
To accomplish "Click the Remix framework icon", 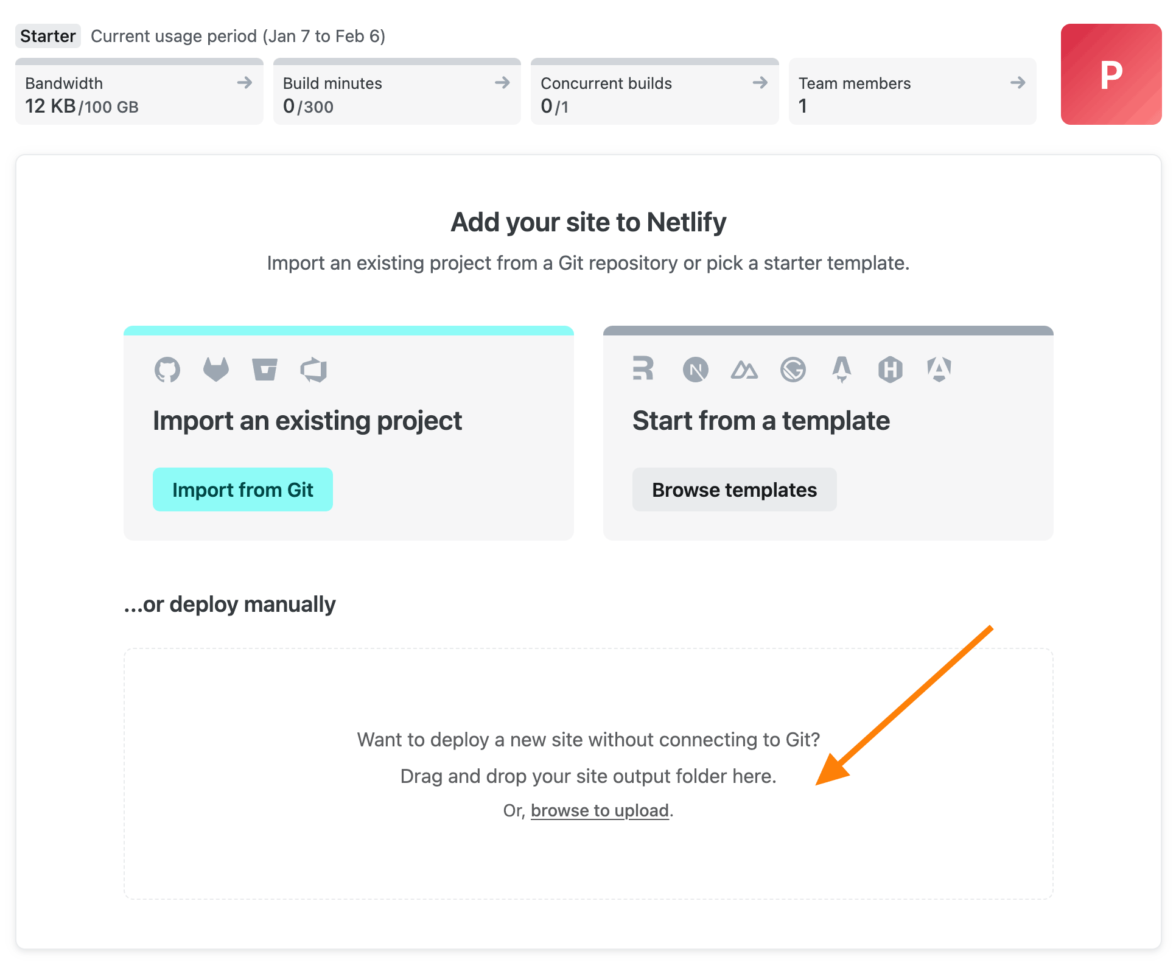I will (x=643, y=369).
